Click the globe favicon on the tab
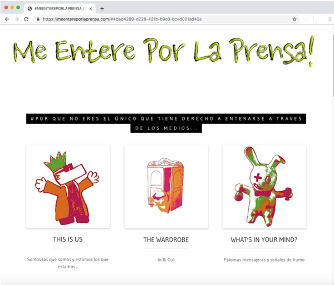This screenshot has height=285, width=334. [30, 9]
